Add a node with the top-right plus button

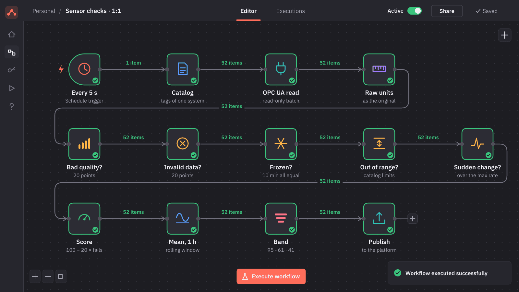tap(505, 35)
